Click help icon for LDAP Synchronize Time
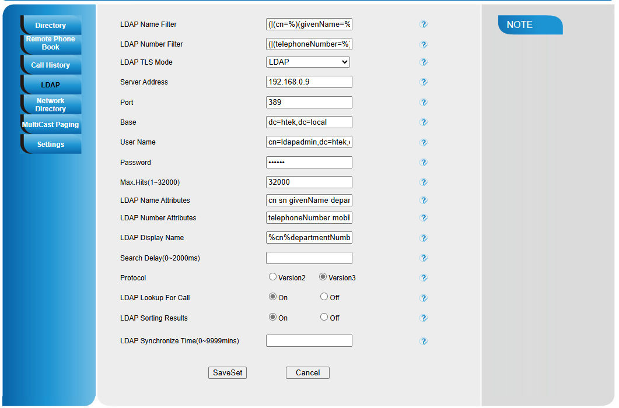Image resolution: width=619 pixels, height=408 pixels. pyautogui.click(x=424, y=341)
